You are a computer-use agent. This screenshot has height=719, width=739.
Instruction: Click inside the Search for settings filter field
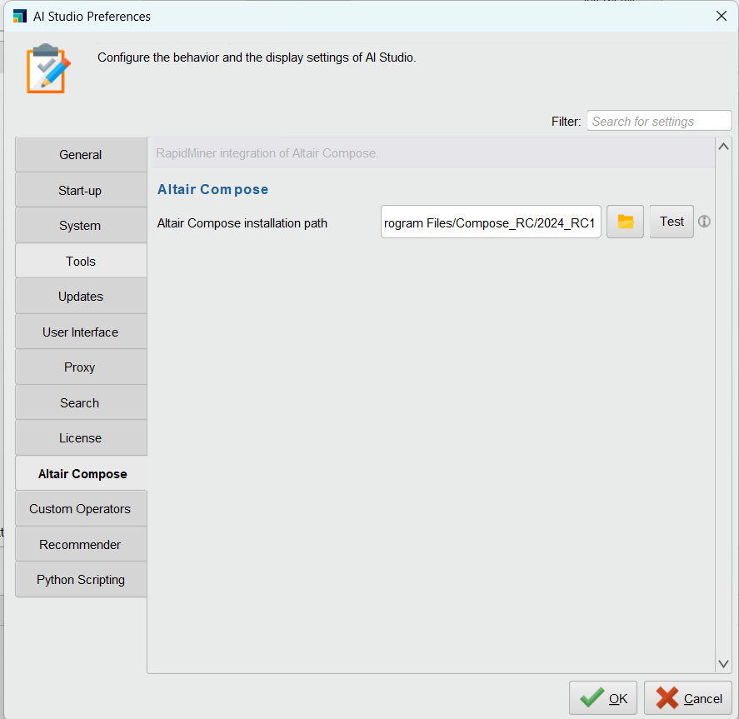[x=658, y=120]
